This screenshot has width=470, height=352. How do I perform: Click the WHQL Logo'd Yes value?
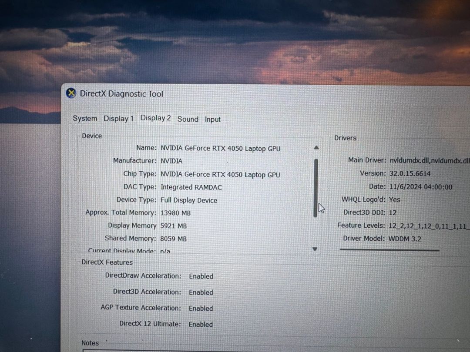[394, 199]
